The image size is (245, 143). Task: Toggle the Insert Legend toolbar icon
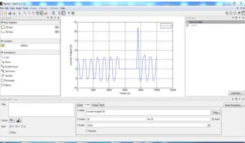63,13
